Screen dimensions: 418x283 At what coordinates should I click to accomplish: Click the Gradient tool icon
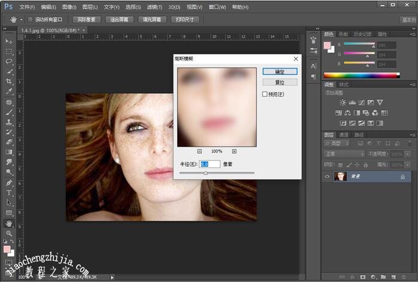pos(9,152)
